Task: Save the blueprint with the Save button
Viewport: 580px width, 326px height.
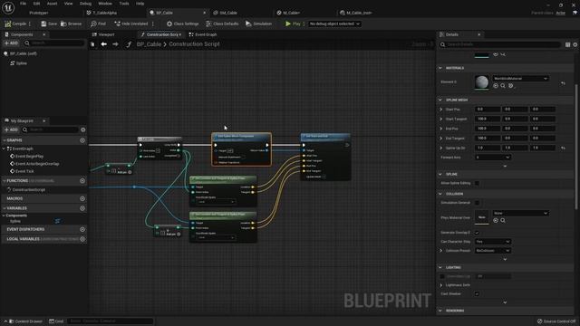Action: [49, 24]
